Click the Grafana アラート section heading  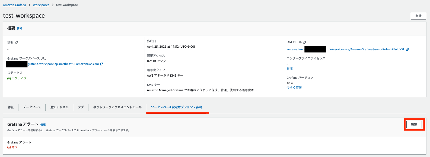(23, 124)
